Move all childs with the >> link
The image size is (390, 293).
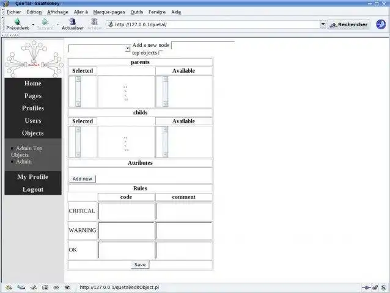tap(125, 137)
